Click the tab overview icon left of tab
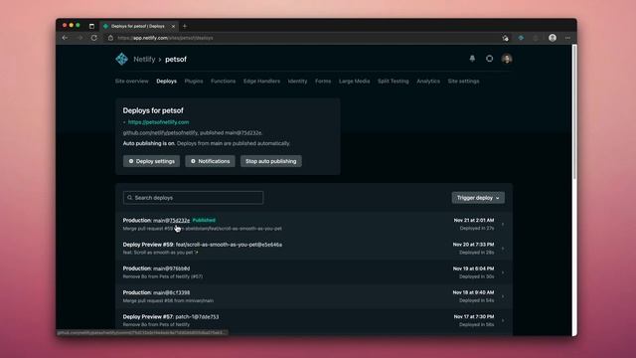636x358 pixels. click(91, 26)
